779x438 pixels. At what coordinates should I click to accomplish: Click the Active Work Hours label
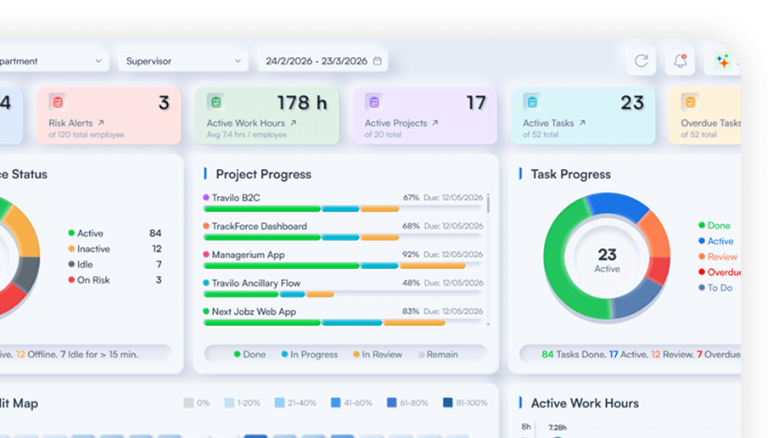(x=246, y=123)
